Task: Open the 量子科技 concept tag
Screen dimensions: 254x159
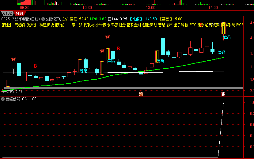Action: [181, 25]
